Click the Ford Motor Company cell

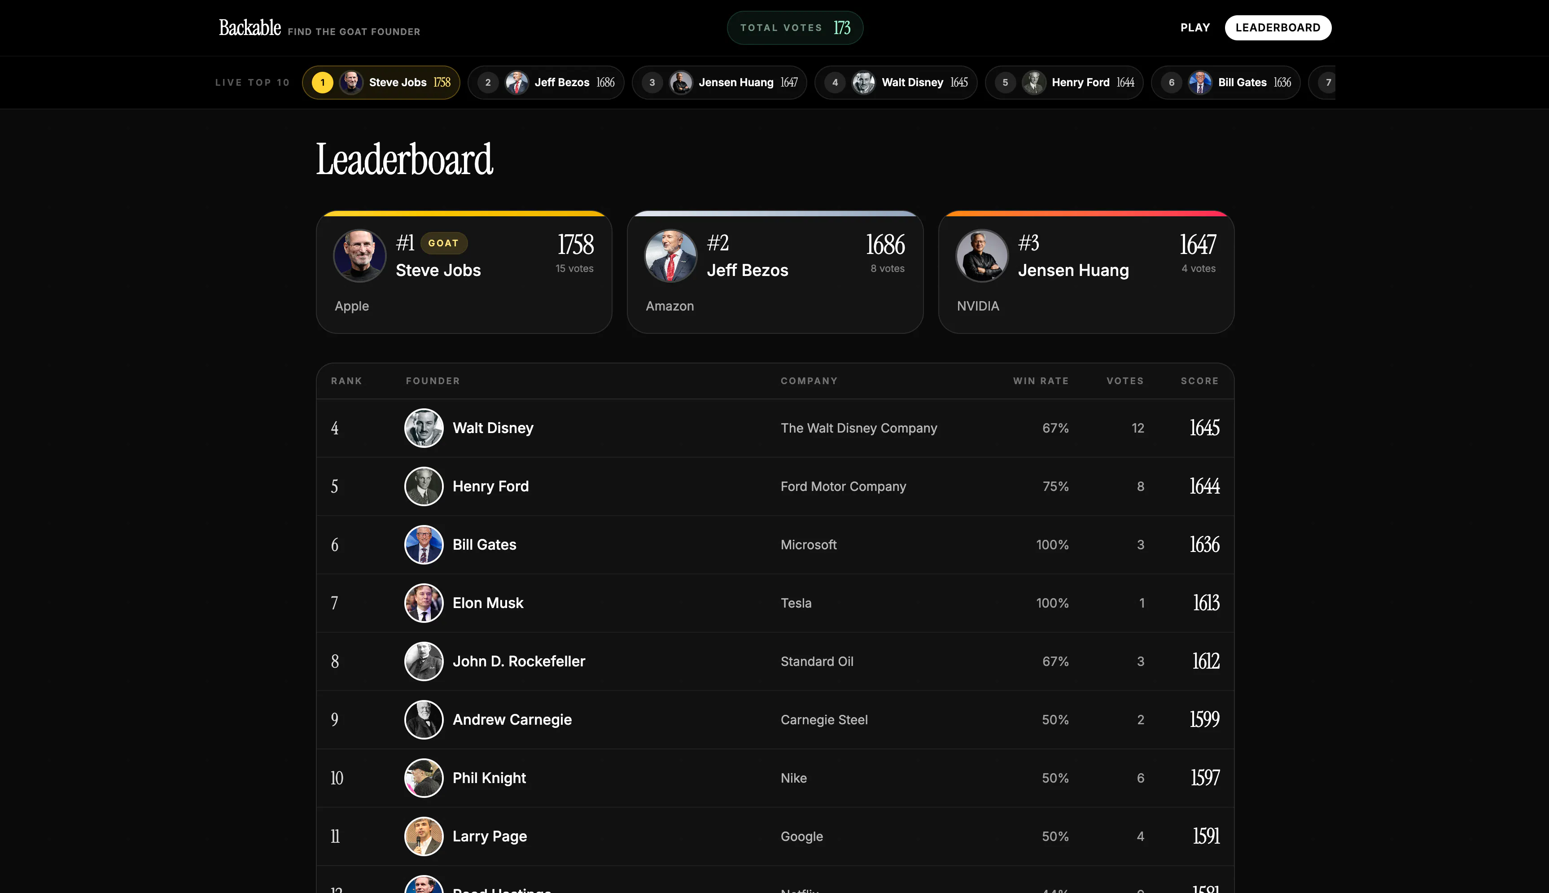(x=843, y=486)
